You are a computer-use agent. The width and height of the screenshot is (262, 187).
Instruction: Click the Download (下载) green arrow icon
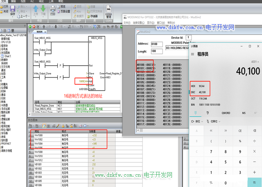coord(43,9)
